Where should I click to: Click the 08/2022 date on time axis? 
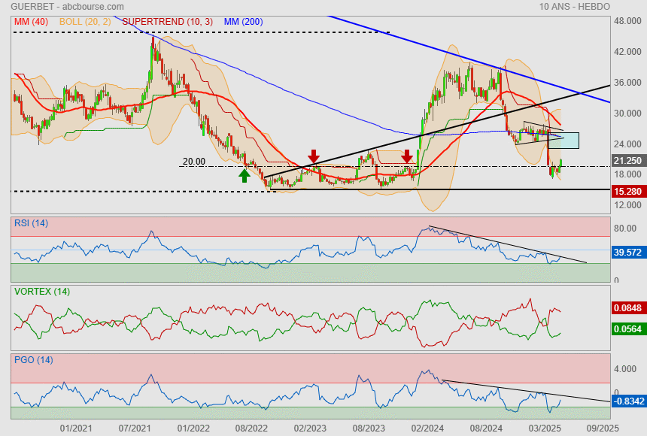point(251,427)
